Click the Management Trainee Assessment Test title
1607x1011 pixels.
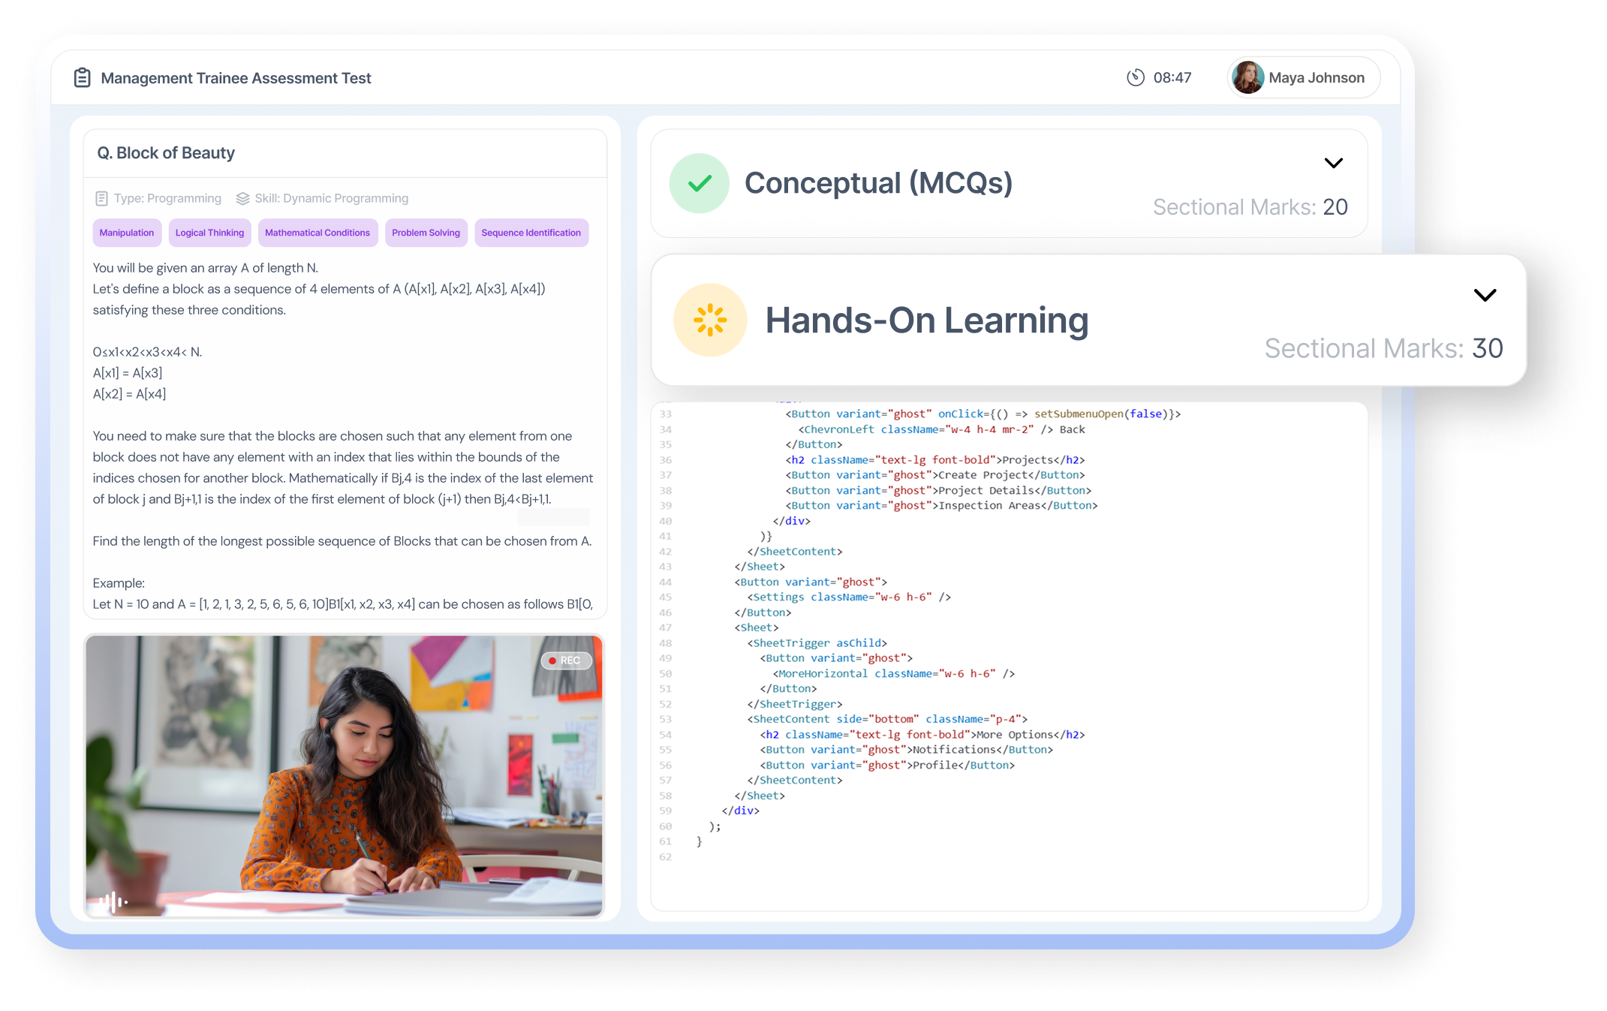[x=236, y=78]
